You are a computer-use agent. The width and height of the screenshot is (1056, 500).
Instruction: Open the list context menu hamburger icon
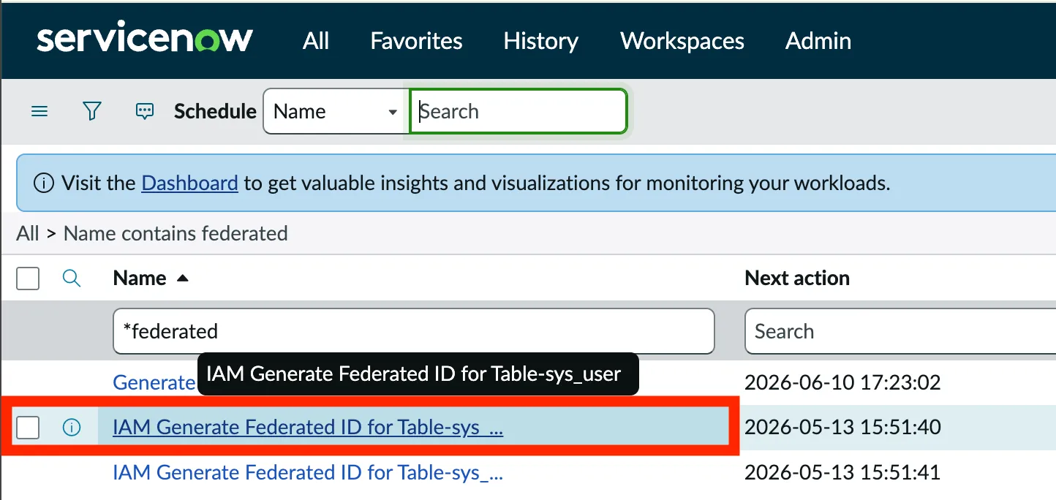tap(39, 112)
